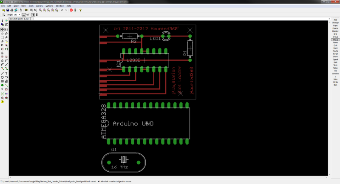Viewport: 340px width, 184px height.
Task: Click the Ratsnest tool icon
Action: [3, 94]
